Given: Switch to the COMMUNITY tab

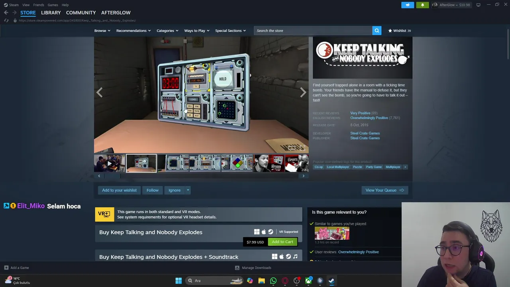Looking at the screenshot, I should pyautogui.click(x=81, y=13).
